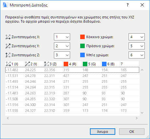Click the Y coordinate axis icon
The height and width of the screenshot is (139, 150).
tap(8, 46)
